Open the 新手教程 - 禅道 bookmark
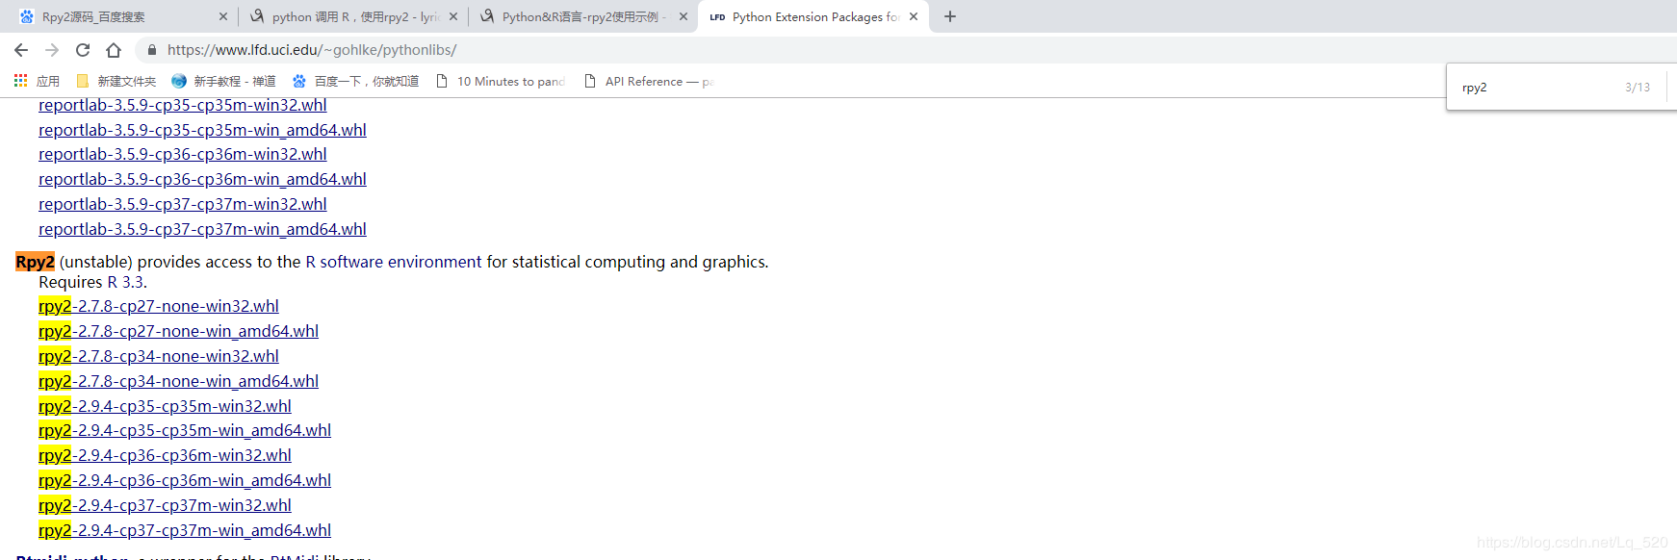The height and width of the screenshot is (560, 1677). (x=223, y=82)
